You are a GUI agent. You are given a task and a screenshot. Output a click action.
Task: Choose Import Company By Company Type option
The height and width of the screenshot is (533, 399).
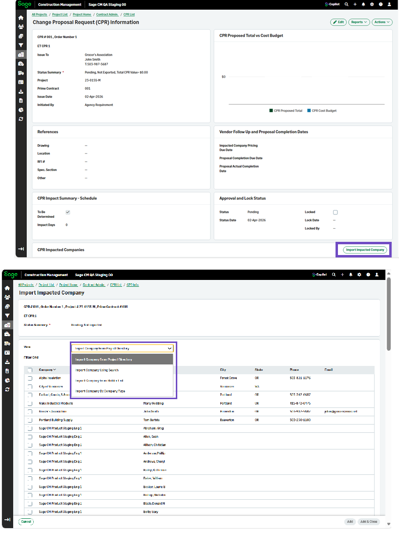pos(100,391)
